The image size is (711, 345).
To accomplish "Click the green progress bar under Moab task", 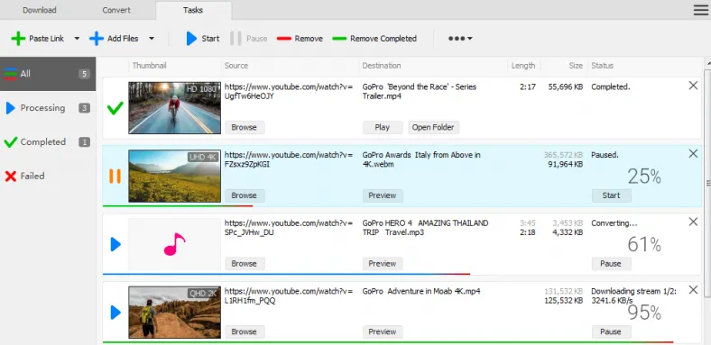I will 388,342.
